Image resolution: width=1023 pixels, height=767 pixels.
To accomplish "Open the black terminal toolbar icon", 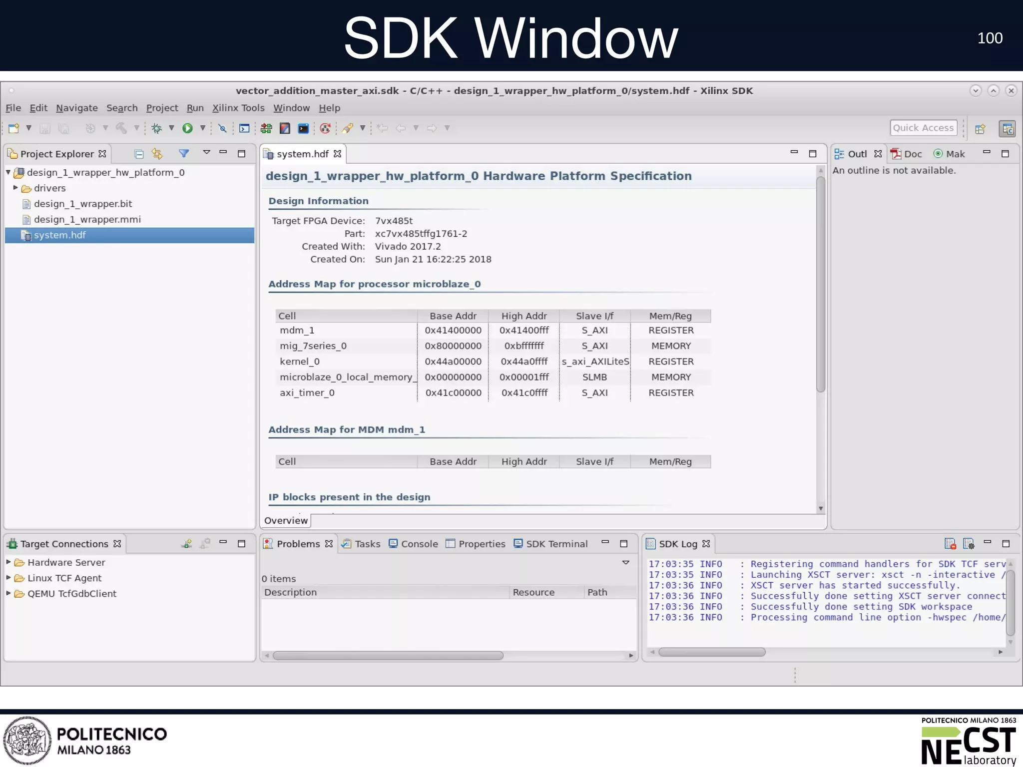I will pos(303,128).
